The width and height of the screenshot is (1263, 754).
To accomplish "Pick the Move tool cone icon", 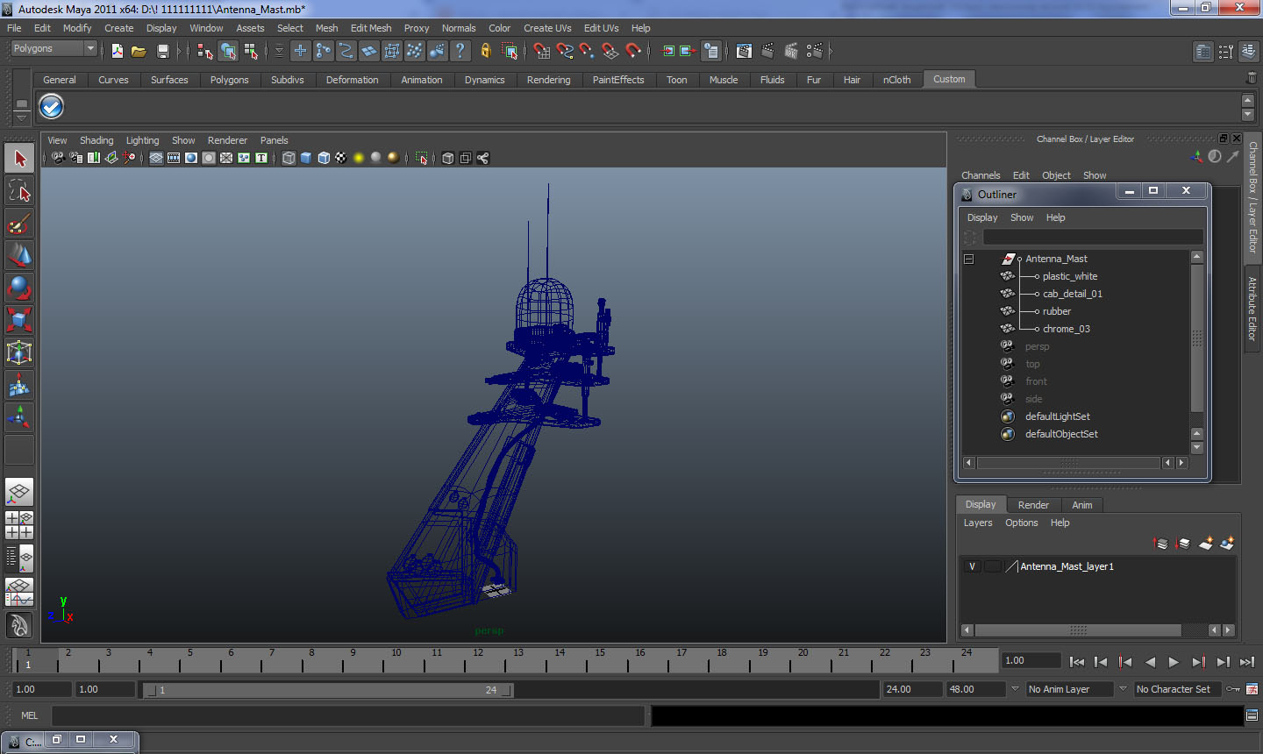I will click(x=19, y=255).
